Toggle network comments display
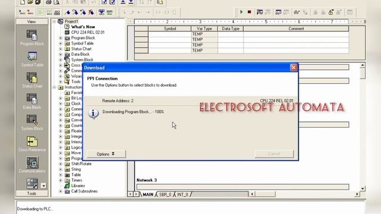 pos(49,12)
